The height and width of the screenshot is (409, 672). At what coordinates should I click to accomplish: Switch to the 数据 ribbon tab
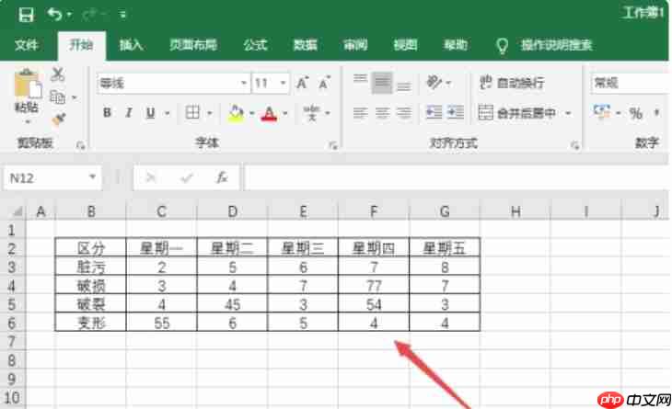pos(305,45)
